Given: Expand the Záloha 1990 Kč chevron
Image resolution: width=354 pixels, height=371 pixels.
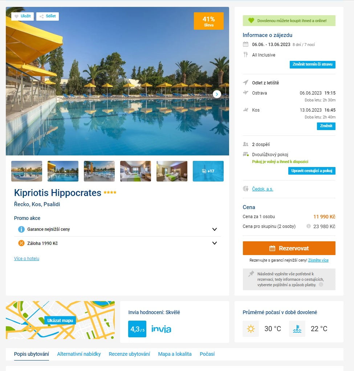Looking at the screenshot, I should click(214, 243).
